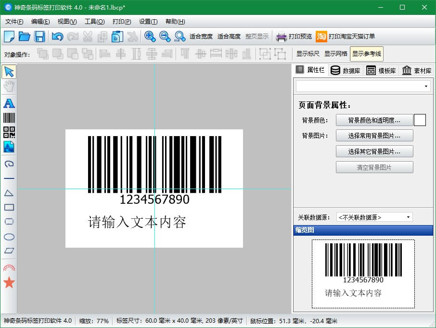436x328 pixels.
Task: Click the label thumbnail preview
Action: click(x=363, y=274)
